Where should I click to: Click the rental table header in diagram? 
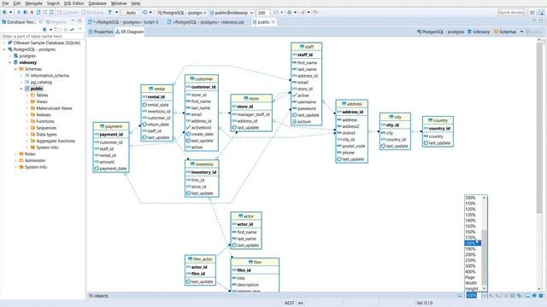pos(156,89)
